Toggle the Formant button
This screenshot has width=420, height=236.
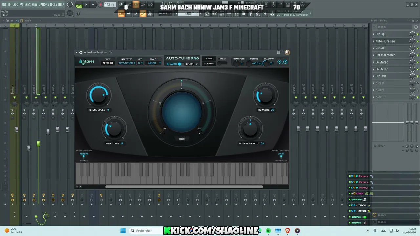pyautogui.click(x=209, y=64)
